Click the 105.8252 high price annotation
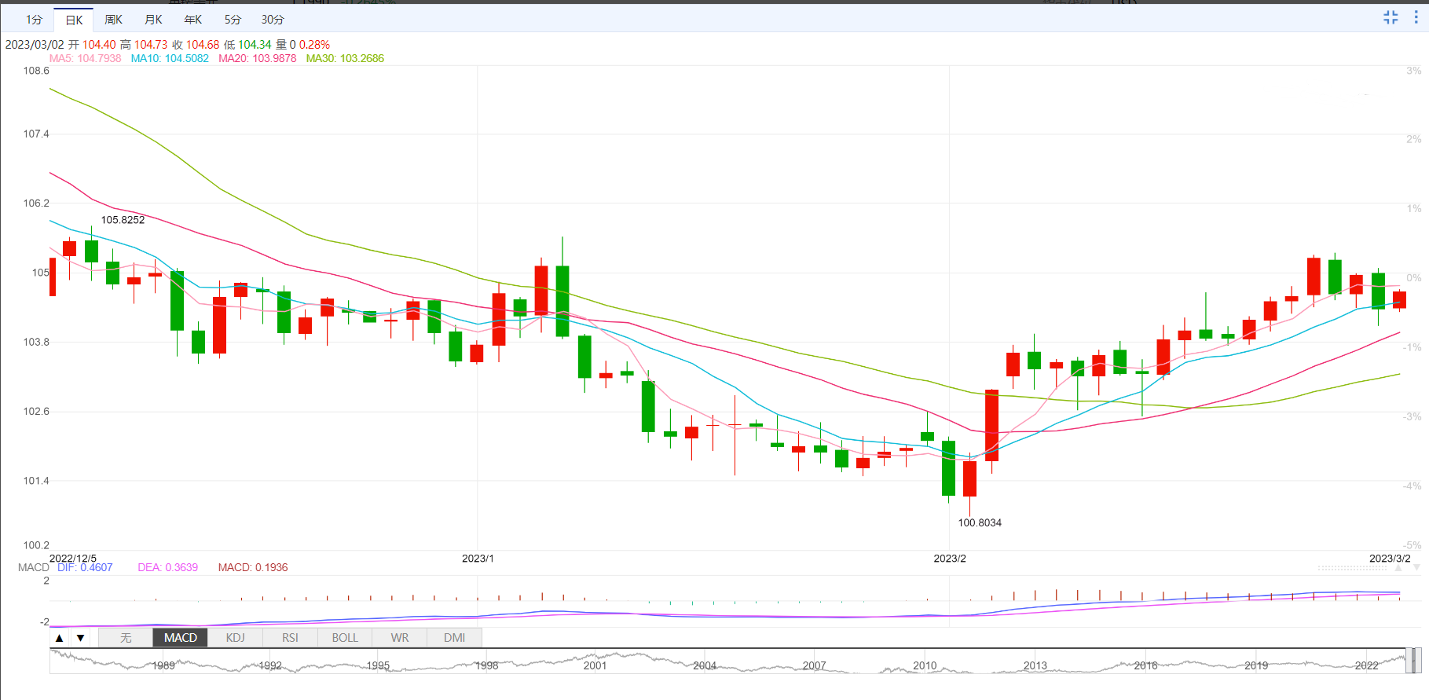 click(123, 220)
